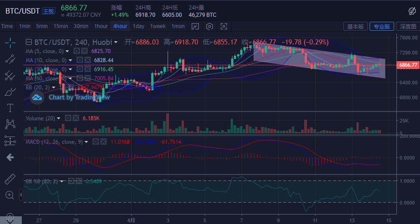Select the zoom in tool
Image resolution: width=420 pixels, height=224 pixels.
click(x=10, y=195)
